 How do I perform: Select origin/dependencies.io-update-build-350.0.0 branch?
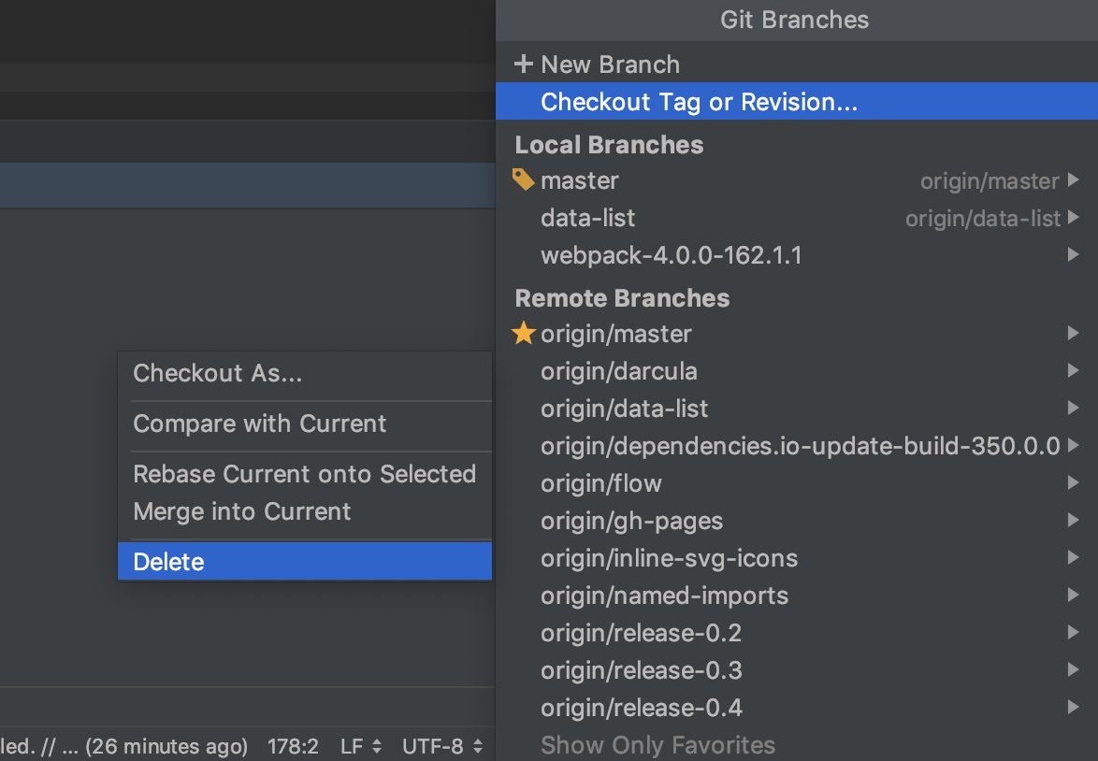[x=800, y=446]
